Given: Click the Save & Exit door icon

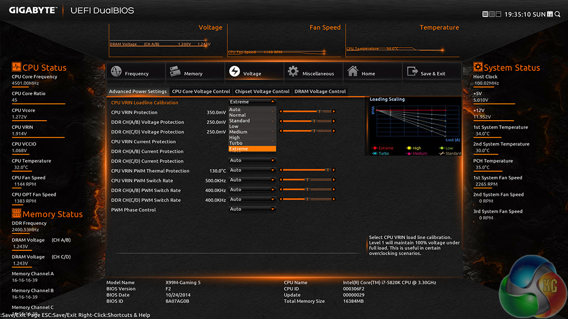Looking at the screenshot, I should (412, 72).
